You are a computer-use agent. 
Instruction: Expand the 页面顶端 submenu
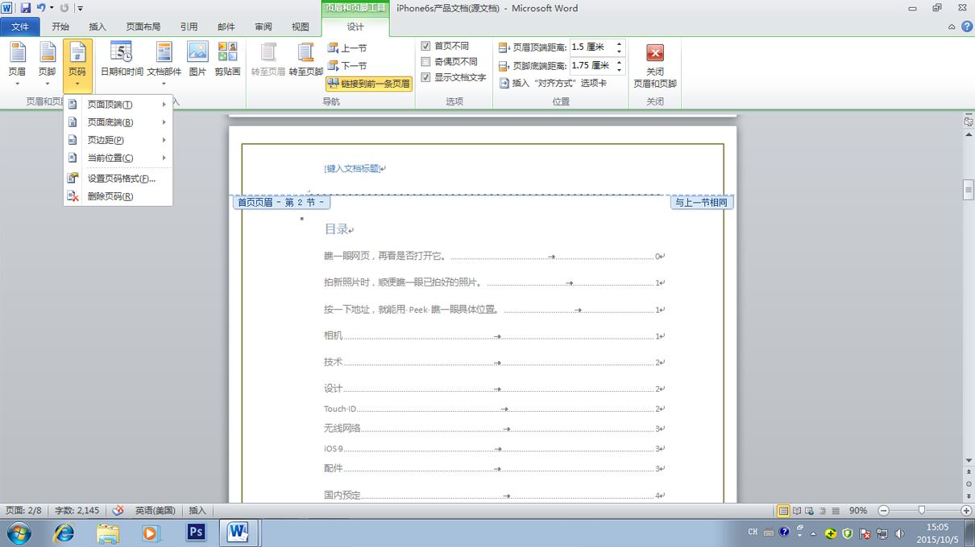(118, 105)
